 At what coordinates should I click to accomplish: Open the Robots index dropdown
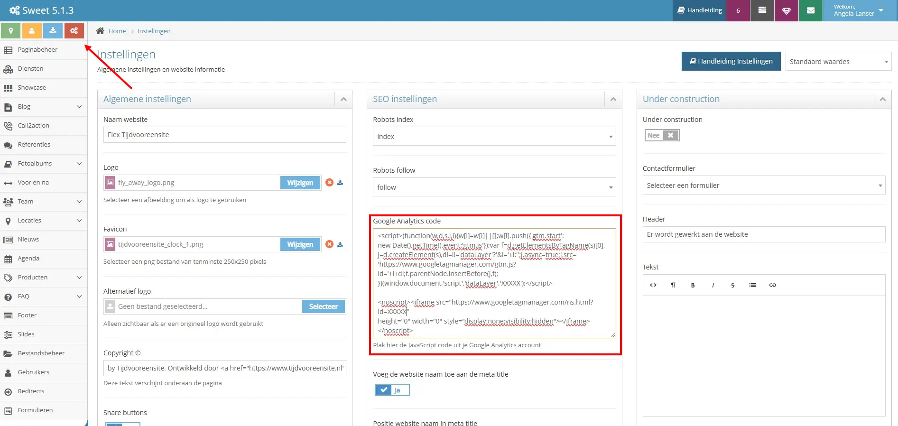[494, 137]
